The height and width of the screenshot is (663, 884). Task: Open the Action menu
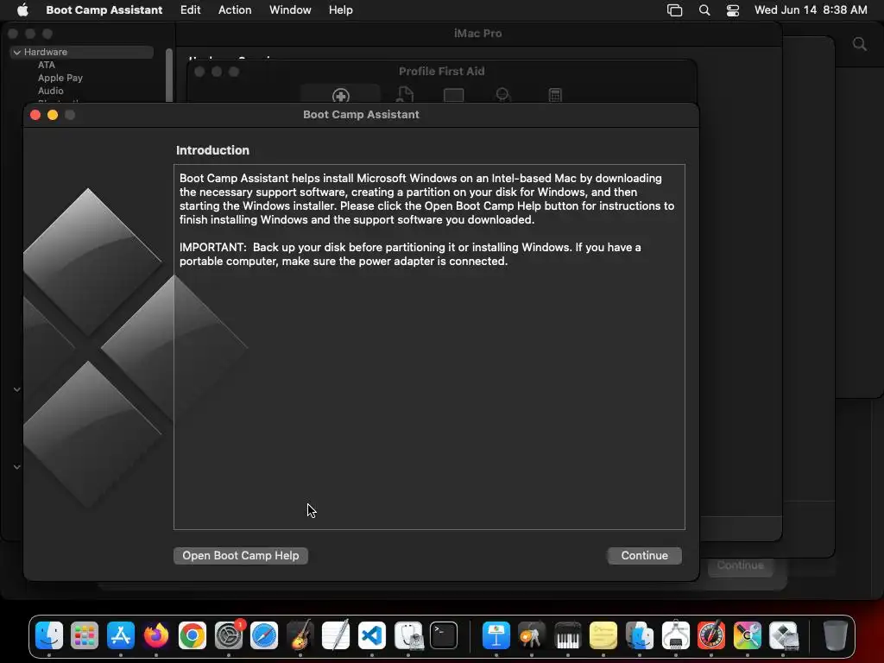[x=235, y=9]
